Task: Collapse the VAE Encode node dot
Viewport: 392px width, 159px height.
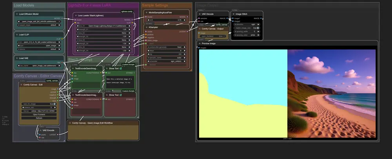Action: (40, 130)
